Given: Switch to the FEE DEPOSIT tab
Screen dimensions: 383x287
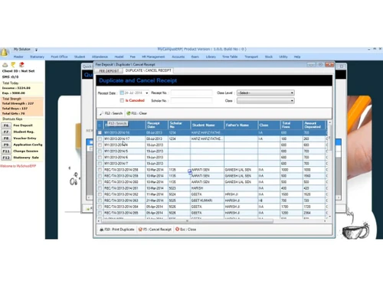Looking at the screenshot, I should coord(109,70).
